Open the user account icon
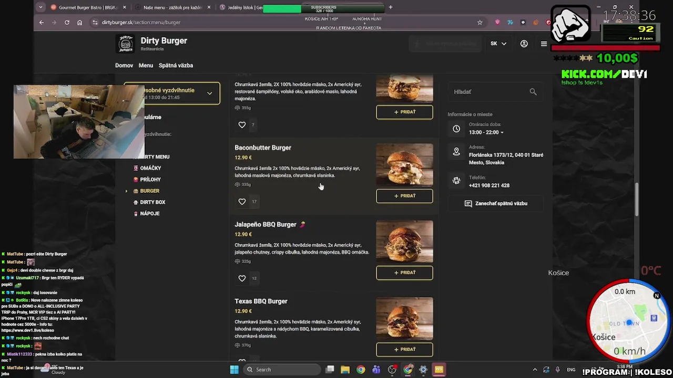The width and height of the screenshot is (673, 378). (524, 44)
